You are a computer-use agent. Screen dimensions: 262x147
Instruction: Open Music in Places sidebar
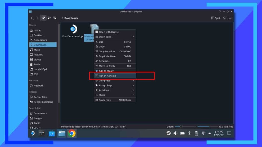[x=43, y=50]
